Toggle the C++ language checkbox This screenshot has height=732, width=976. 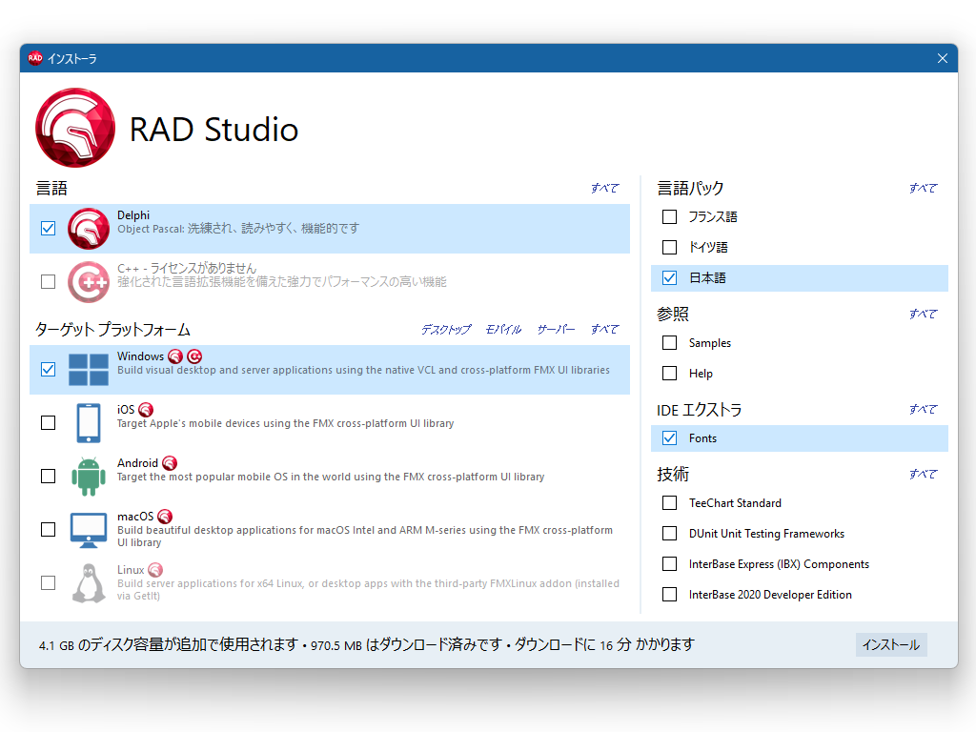coord(48,282)
